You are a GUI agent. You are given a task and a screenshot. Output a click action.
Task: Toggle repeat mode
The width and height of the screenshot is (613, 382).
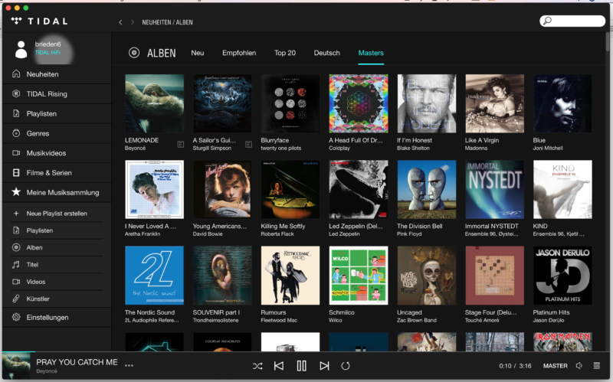click(346, 366)
